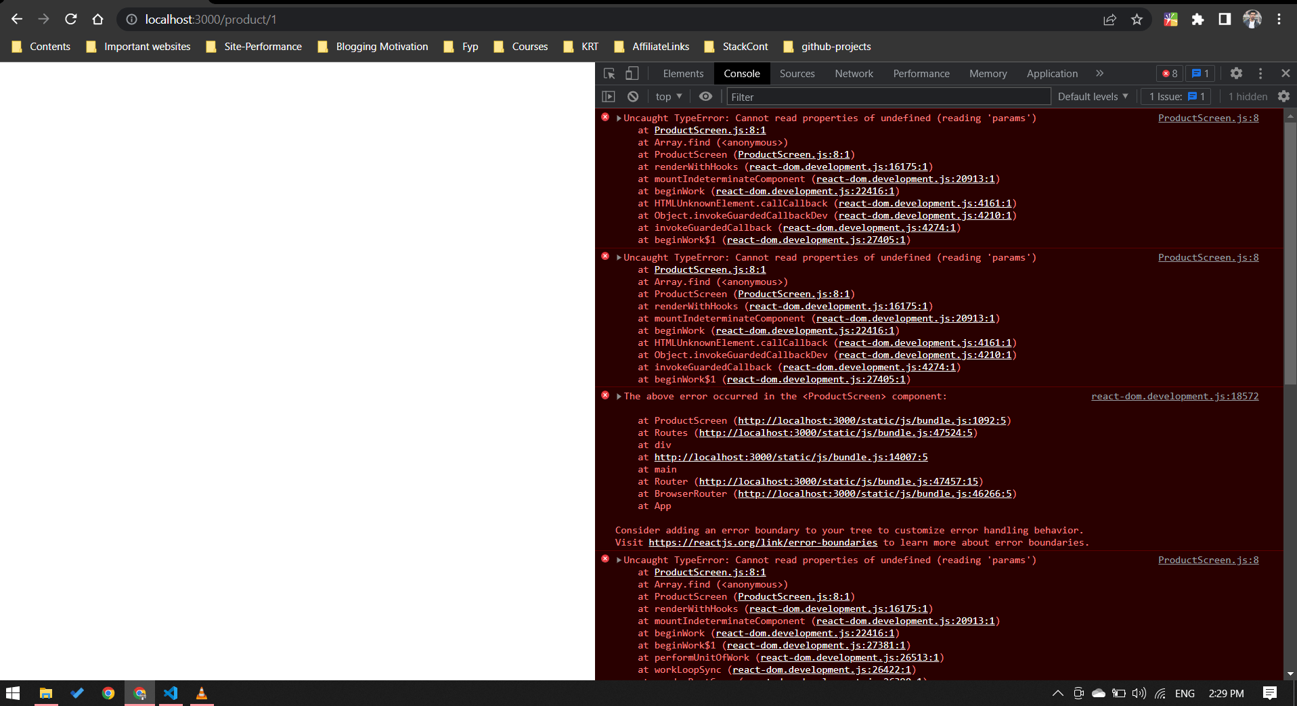Click the 2:29 PM taskbar clock
The height and width of the screenshot is (706, 1297).
(x=1226, y=693)
